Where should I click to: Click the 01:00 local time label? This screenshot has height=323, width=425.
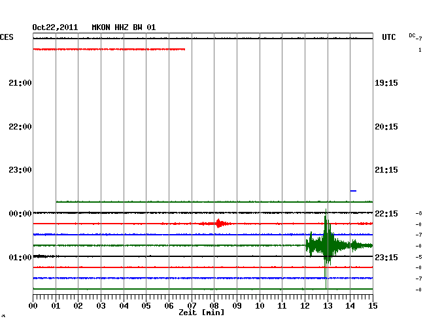click(20, 257)
